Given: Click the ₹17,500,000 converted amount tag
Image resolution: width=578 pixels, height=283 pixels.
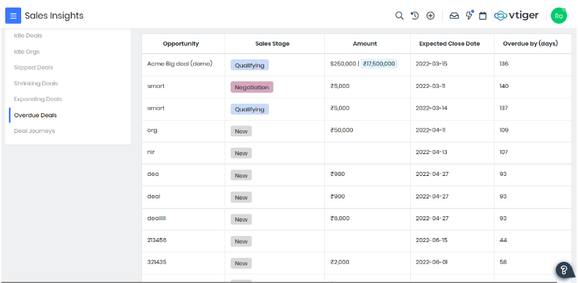Looking at the screenshot, I should click(379, 63).
